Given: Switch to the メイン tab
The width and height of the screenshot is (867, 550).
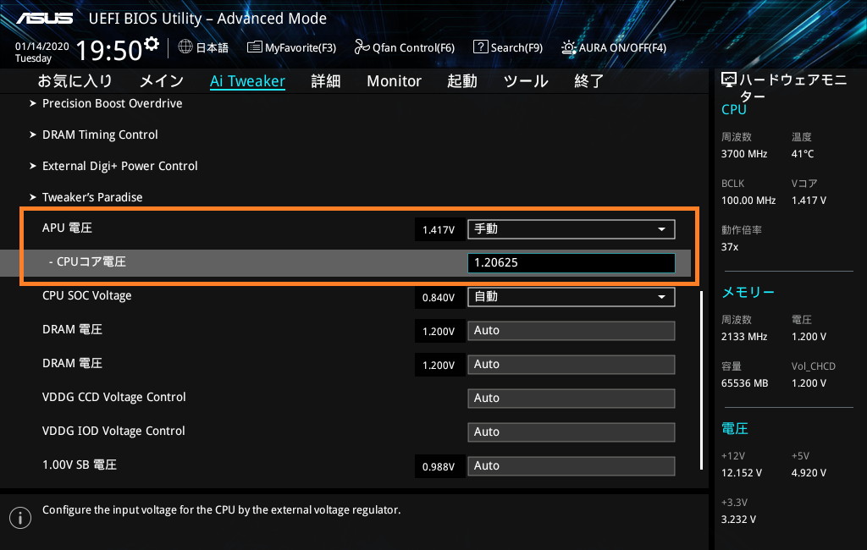Looking at the screenshot, I should [x=162, y=81].
